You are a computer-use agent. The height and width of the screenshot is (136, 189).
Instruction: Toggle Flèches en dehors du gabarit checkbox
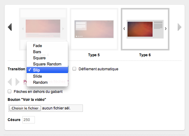click(9, 92)
